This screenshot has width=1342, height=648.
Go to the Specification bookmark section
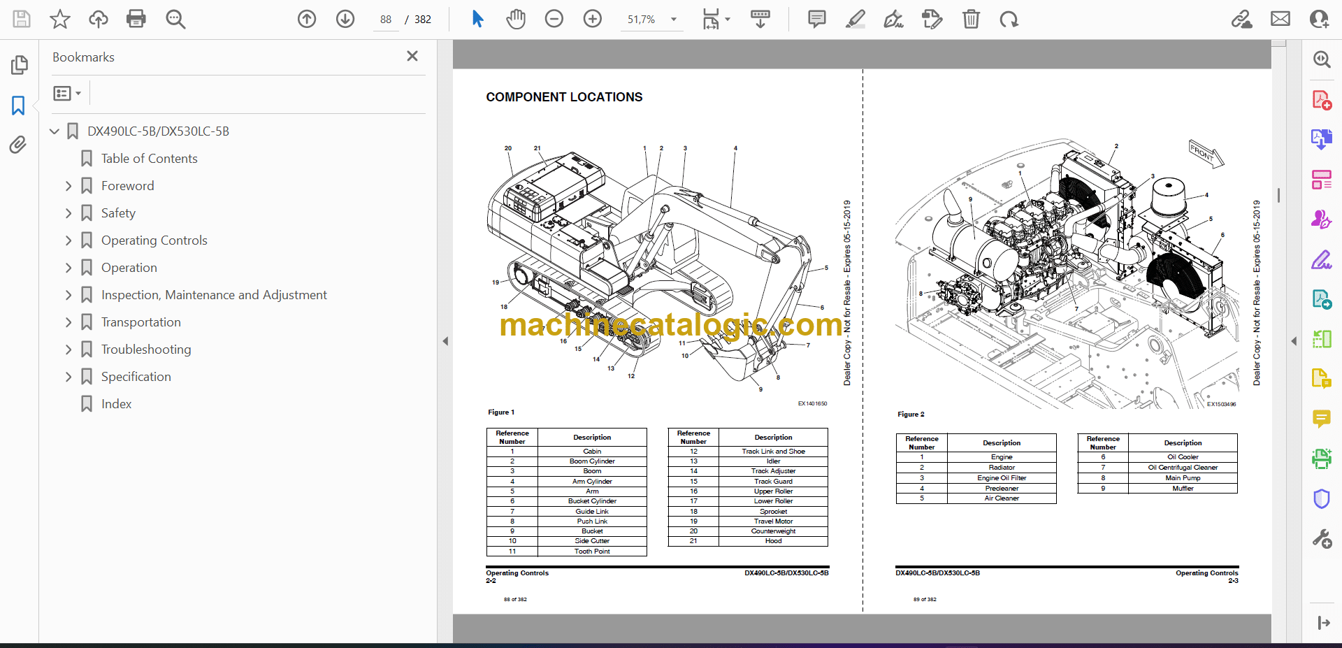136,377
